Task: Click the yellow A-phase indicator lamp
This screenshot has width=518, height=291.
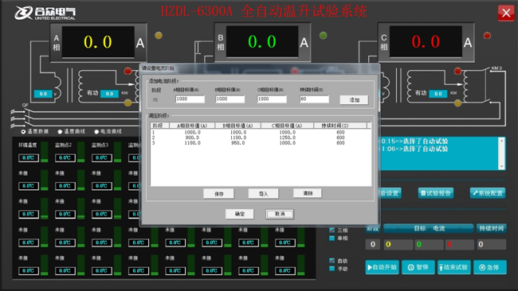Action: pyautogui.click(x=159, y=35)
